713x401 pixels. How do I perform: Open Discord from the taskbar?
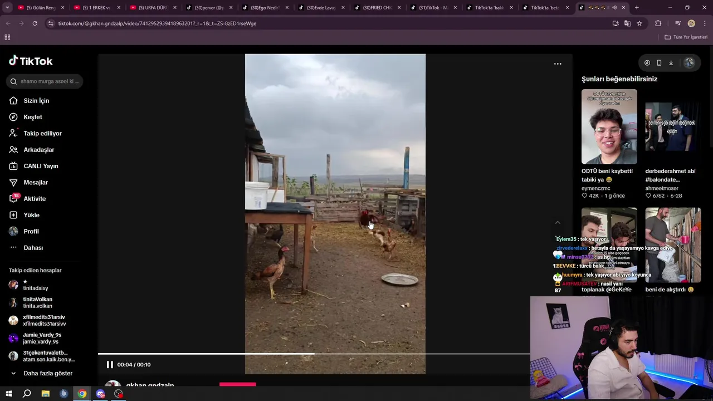100,394
